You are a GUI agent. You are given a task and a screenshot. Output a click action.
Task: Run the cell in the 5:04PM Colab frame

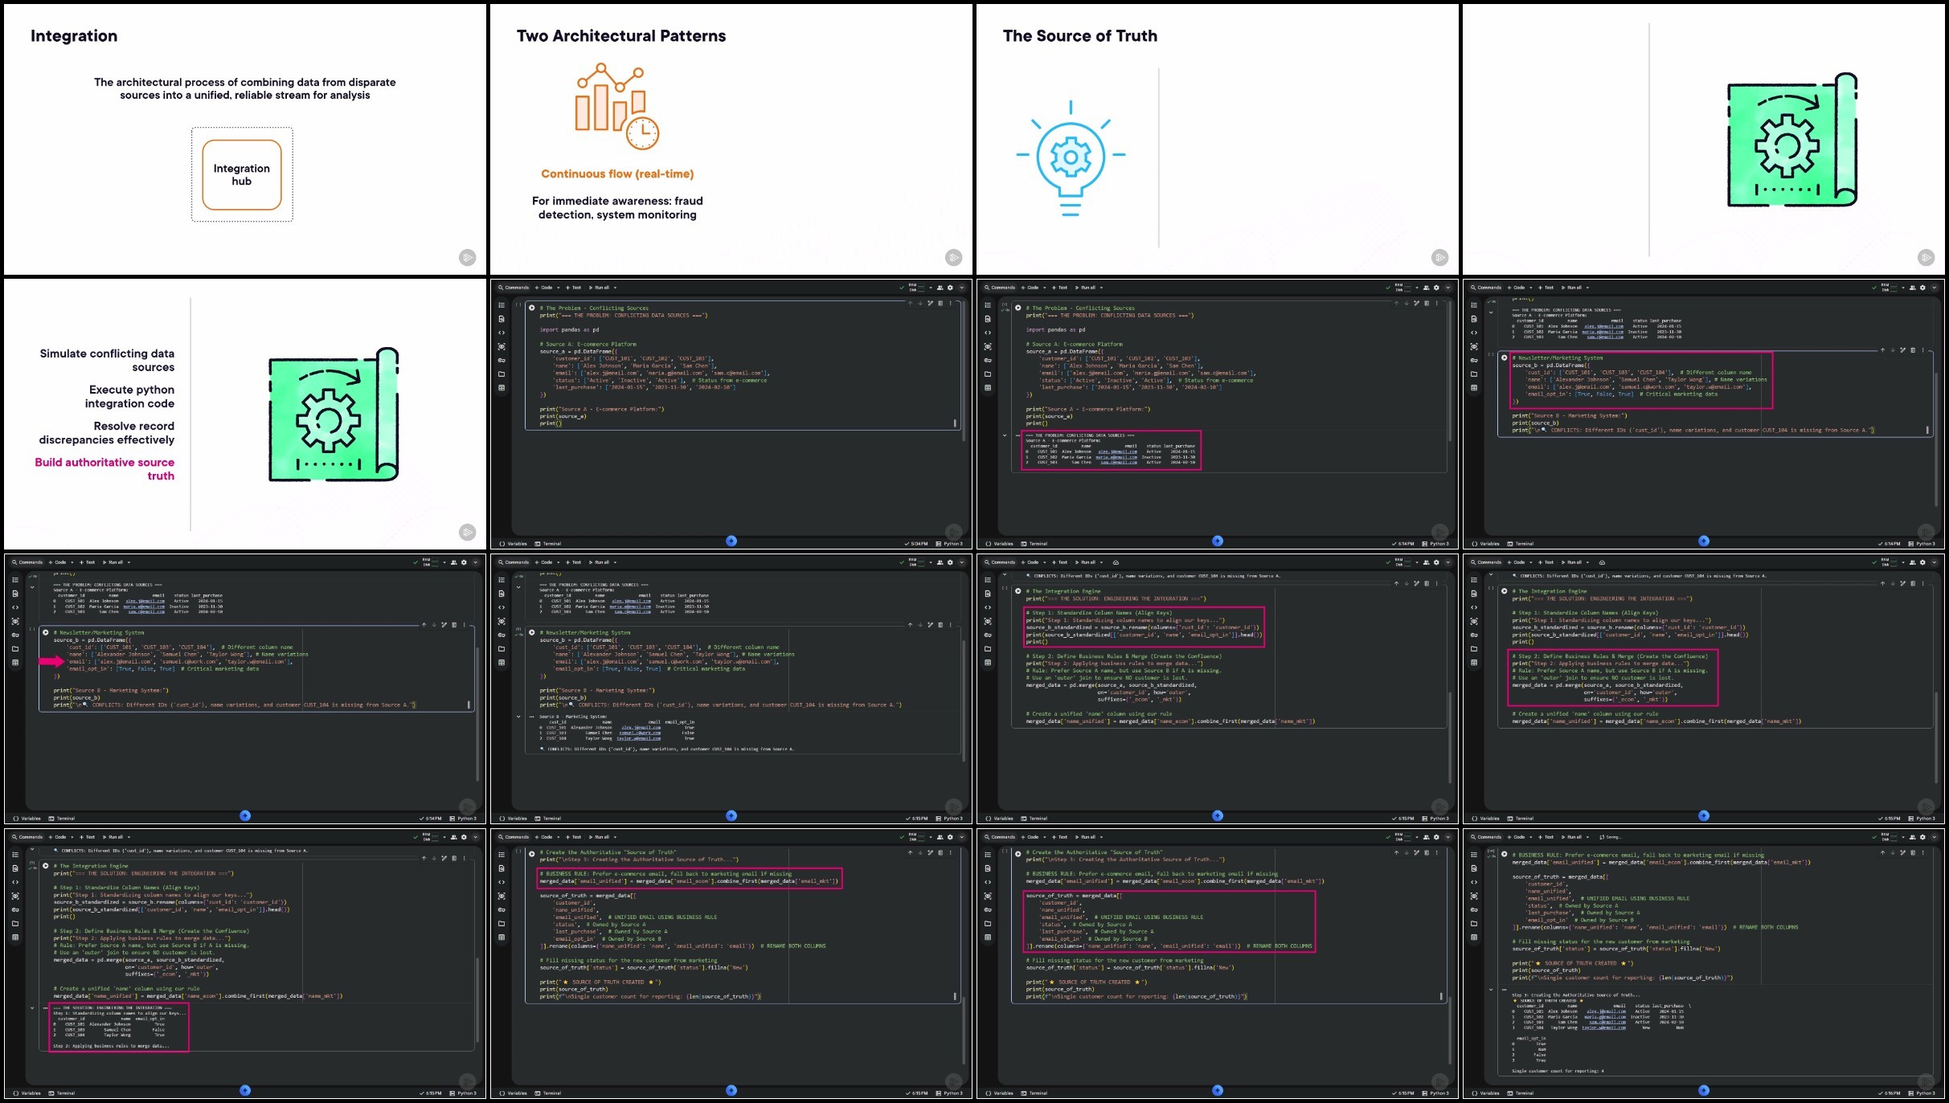pos(532,308)
